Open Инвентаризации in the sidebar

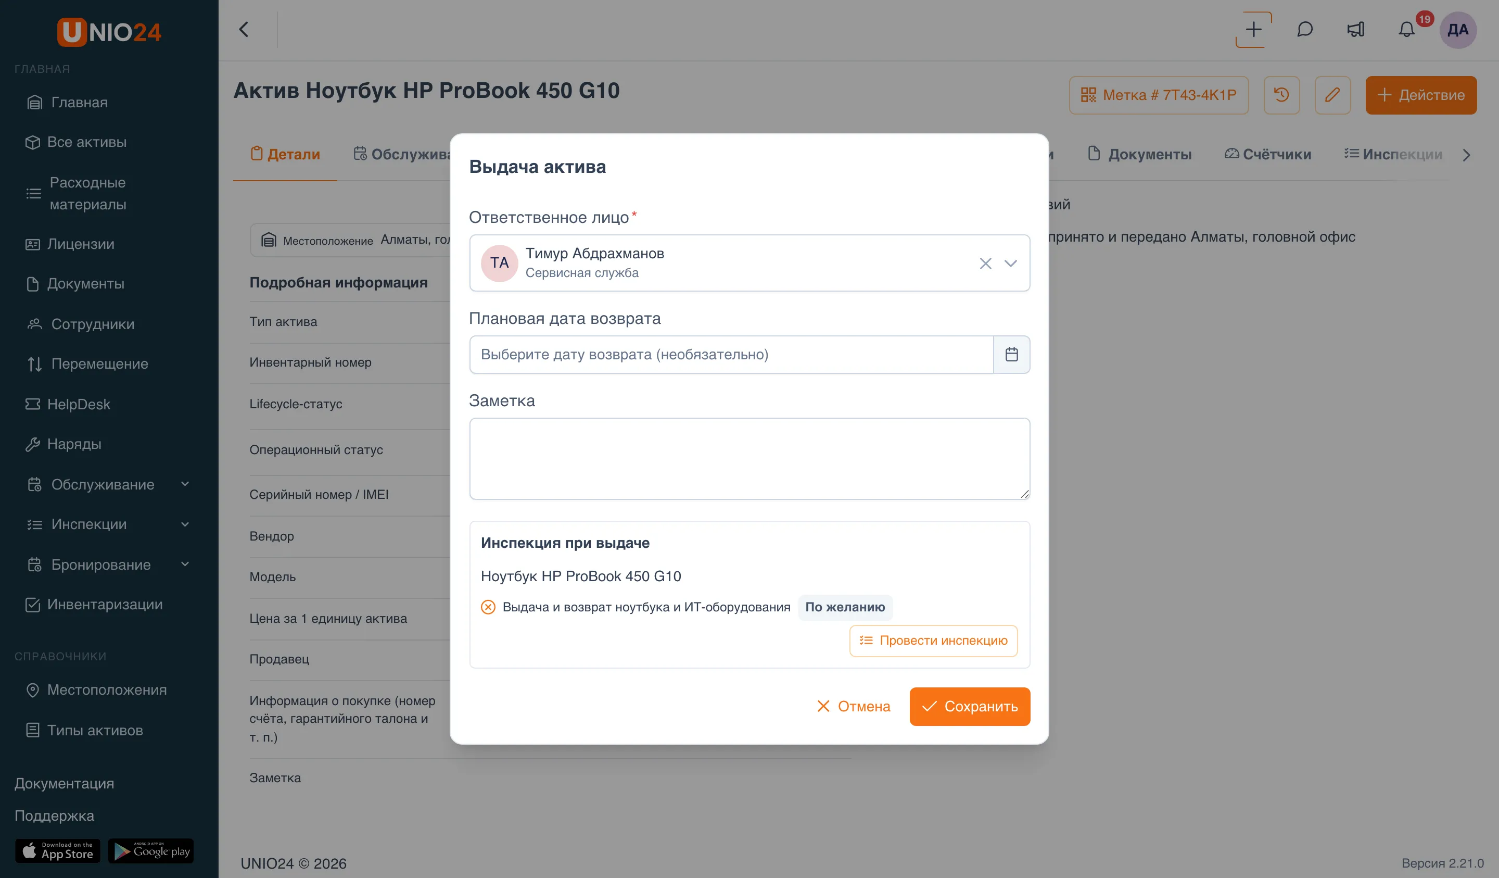[x=94, y=604]
